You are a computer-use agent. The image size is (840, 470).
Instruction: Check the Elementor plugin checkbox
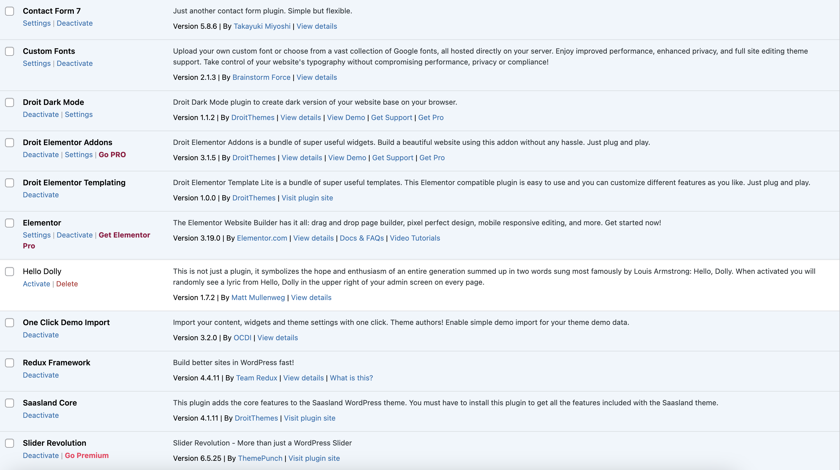click(10, 223)
